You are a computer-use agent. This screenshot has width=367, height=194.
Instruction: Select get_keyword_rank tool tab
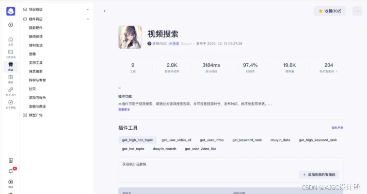(x=247, y=140)
